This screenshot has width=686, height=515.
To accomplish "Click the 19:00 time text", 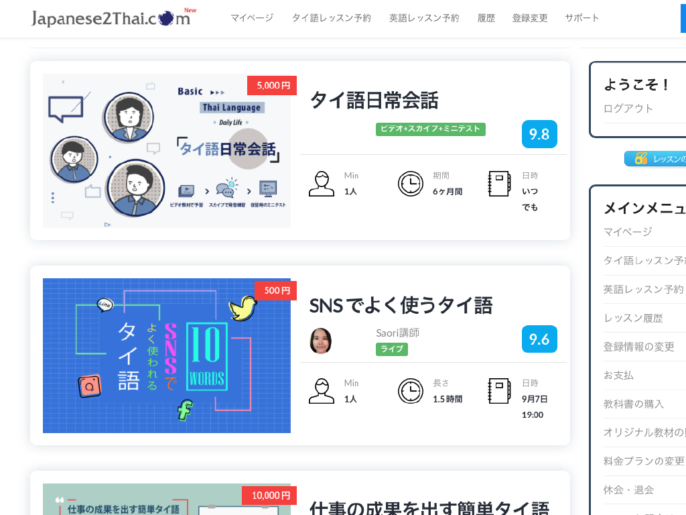I will point(533,414).
